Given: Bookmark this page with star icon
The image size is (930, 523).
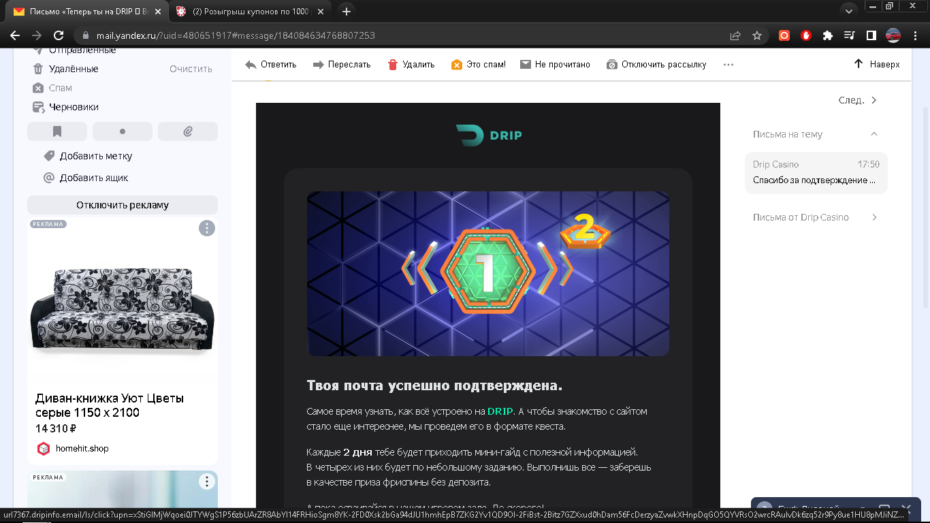Looking at the screenshot, I should pos(757,35).
